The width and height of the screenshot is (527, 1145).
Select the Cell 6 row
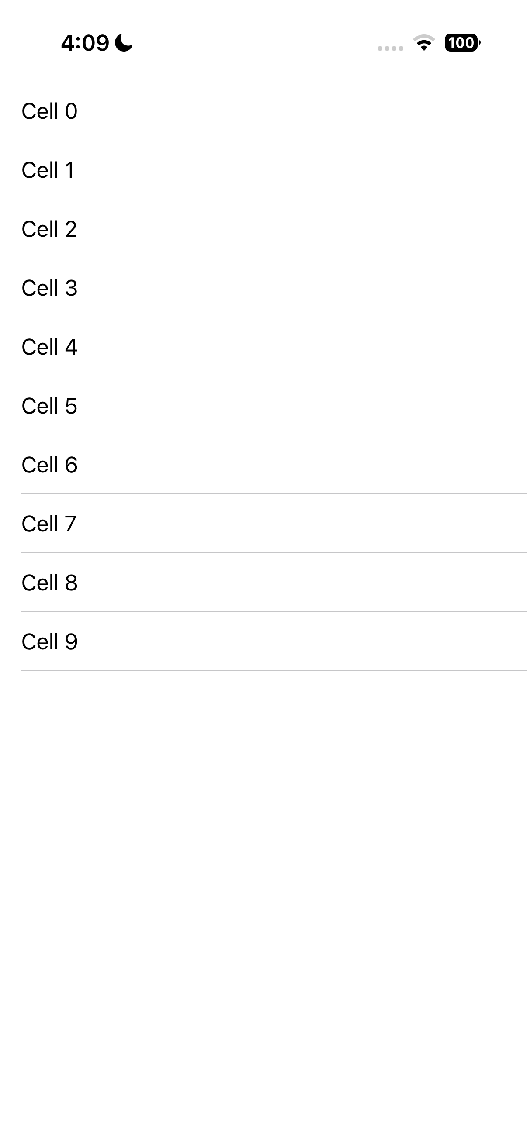(x=263, y=465)
